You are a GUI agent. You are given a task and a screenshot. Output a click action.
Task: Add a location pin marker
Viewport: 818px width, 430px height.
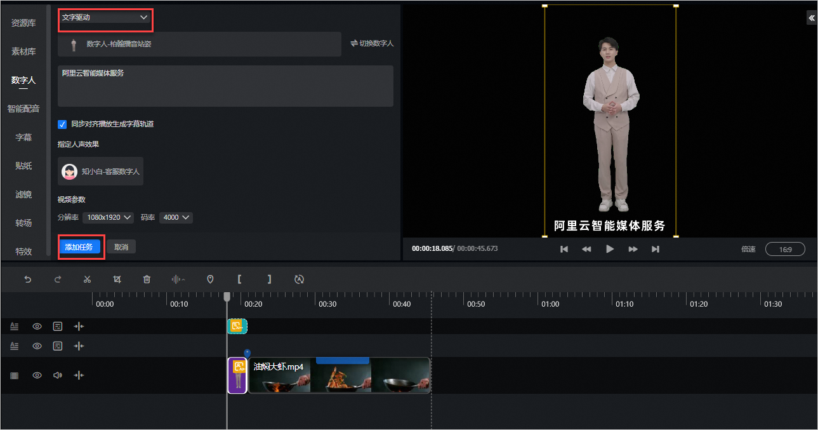[x=210, y=279]
